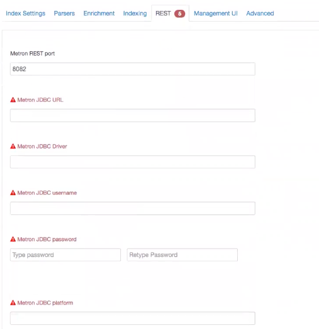
Task: Go to the Enrichment tab
Action: click(x=99, y=13)
